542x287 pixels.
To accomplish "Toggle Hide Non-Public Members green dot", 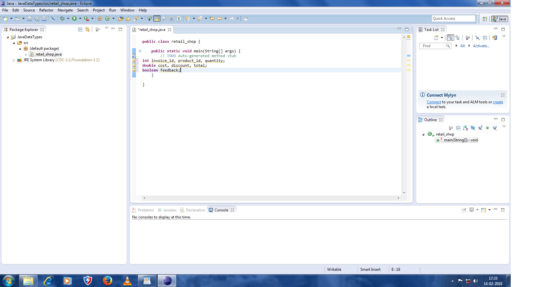I will click(x=487, y=128).
